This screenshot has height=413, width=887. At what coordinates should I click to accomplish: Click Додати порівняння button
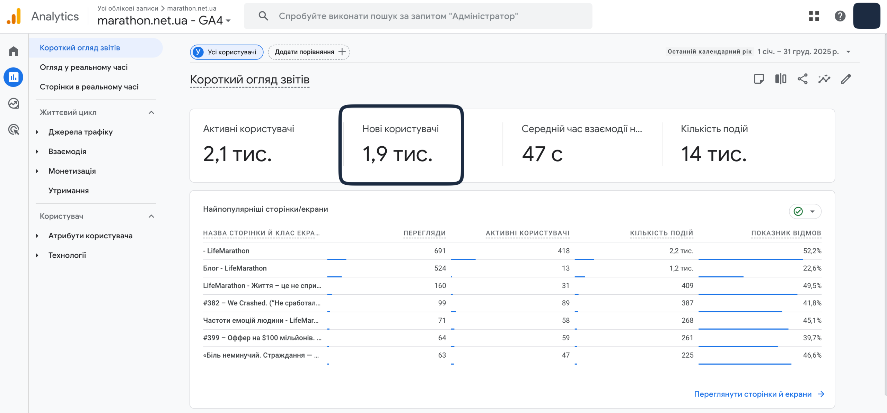tap(309, 52)
